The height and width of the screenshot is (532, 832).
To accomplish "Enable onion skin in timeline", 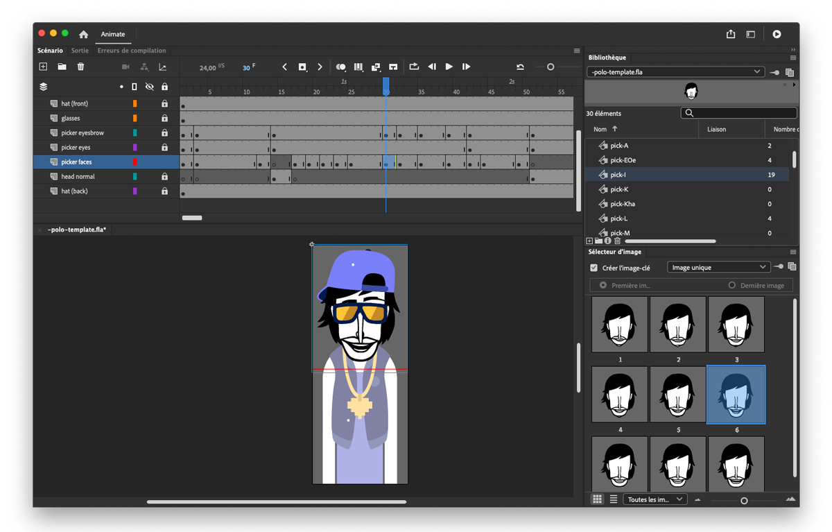I will point(340,67).
